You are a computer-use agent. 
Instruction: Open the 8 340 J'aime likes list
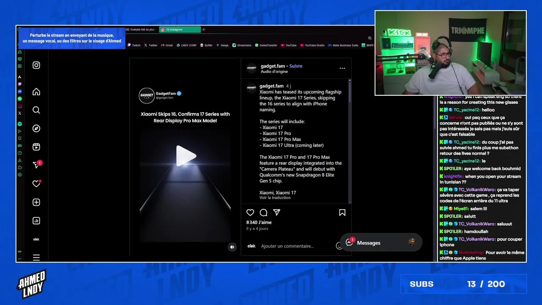pyautogui.click(x=259, y=222)
